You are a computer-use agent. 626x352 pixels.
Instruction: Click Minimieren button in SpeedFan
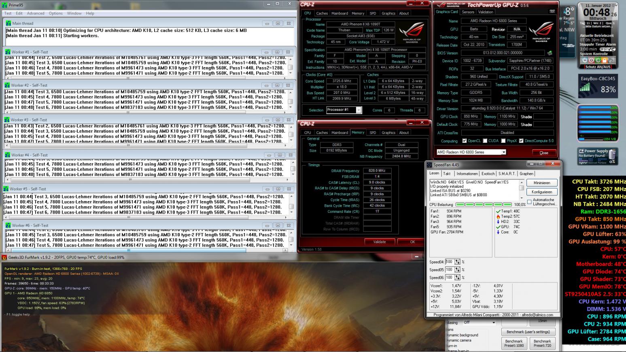click(542, 183)
